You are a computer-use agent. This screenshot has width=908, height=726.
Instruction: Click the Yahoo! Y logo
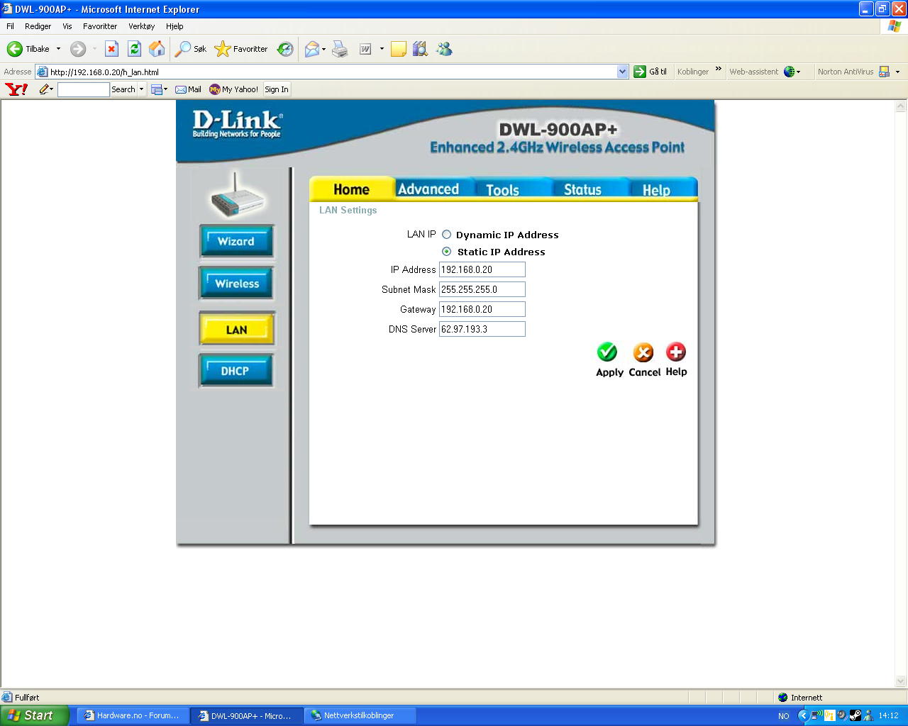pos(16,89)
